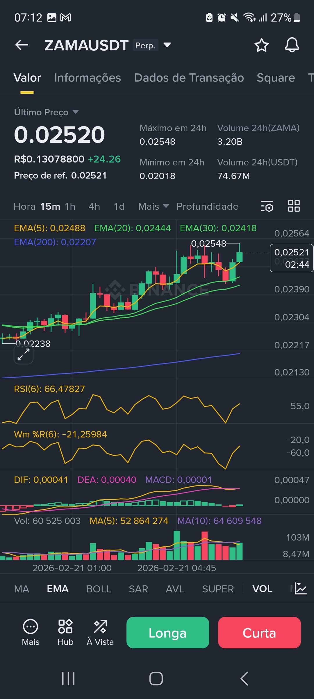This screenshot has width=314, height=699.
Task: Open price alerts bell icon
Action: [292, 45]
